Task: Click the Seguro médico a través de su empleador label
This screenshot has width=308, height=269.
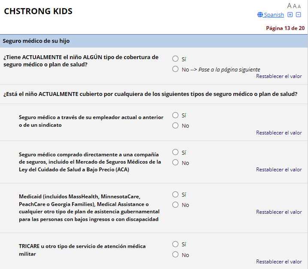Action: pyautogui.click(x=91, y=121)
